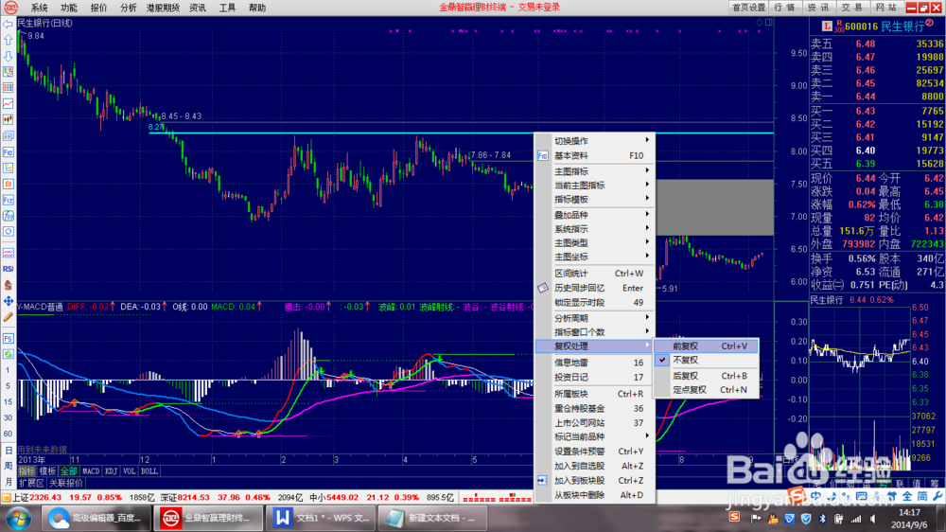946x532 pixels.
Task: Select 60-minute period button
Action: [x=8, y=434]
